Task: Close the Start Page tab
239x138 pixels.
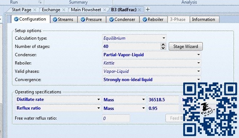Action: tap(35, 10)
